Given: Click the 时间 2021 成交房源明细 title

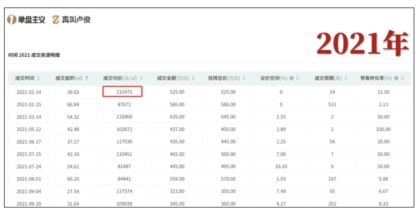Looking at the screenshot, I should point(34,55).
